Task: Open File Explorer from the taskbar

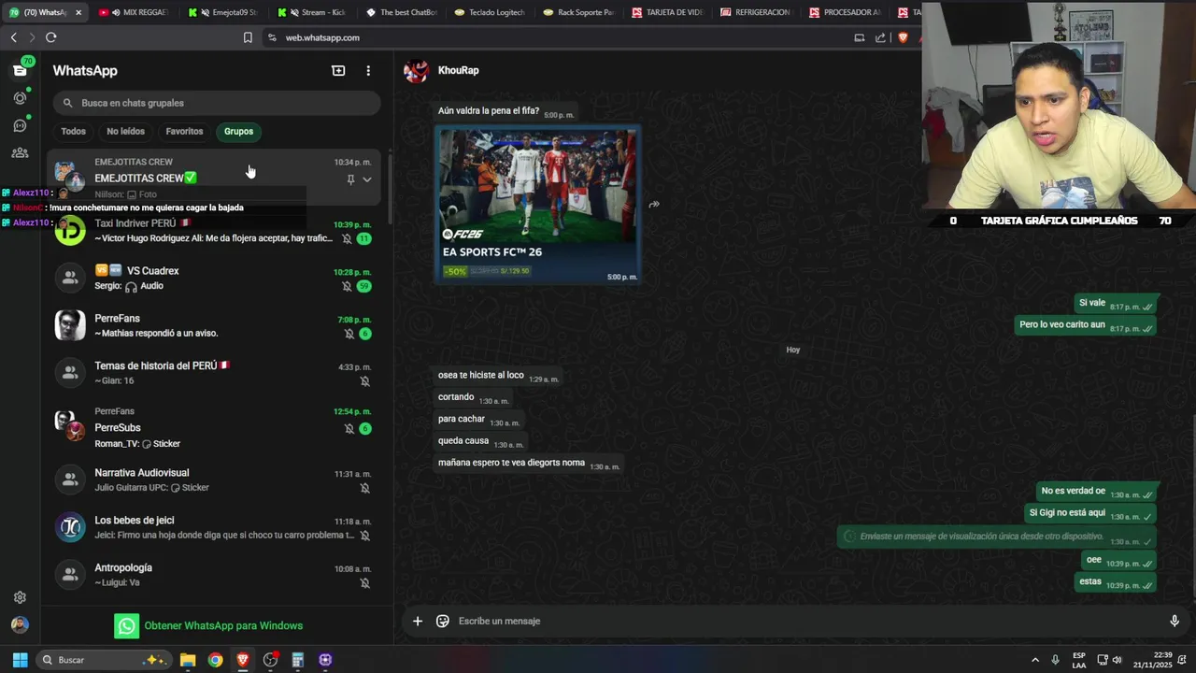Action: tap(188, 660)
